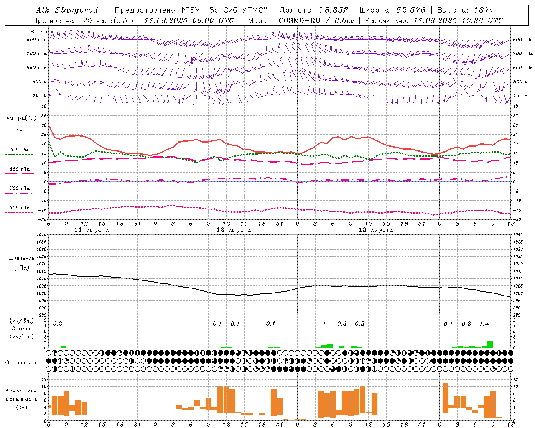The width and height of the screenshot is (535, 428).
Task: Click the tallest green precipitation bar
Action: point(490,344)
